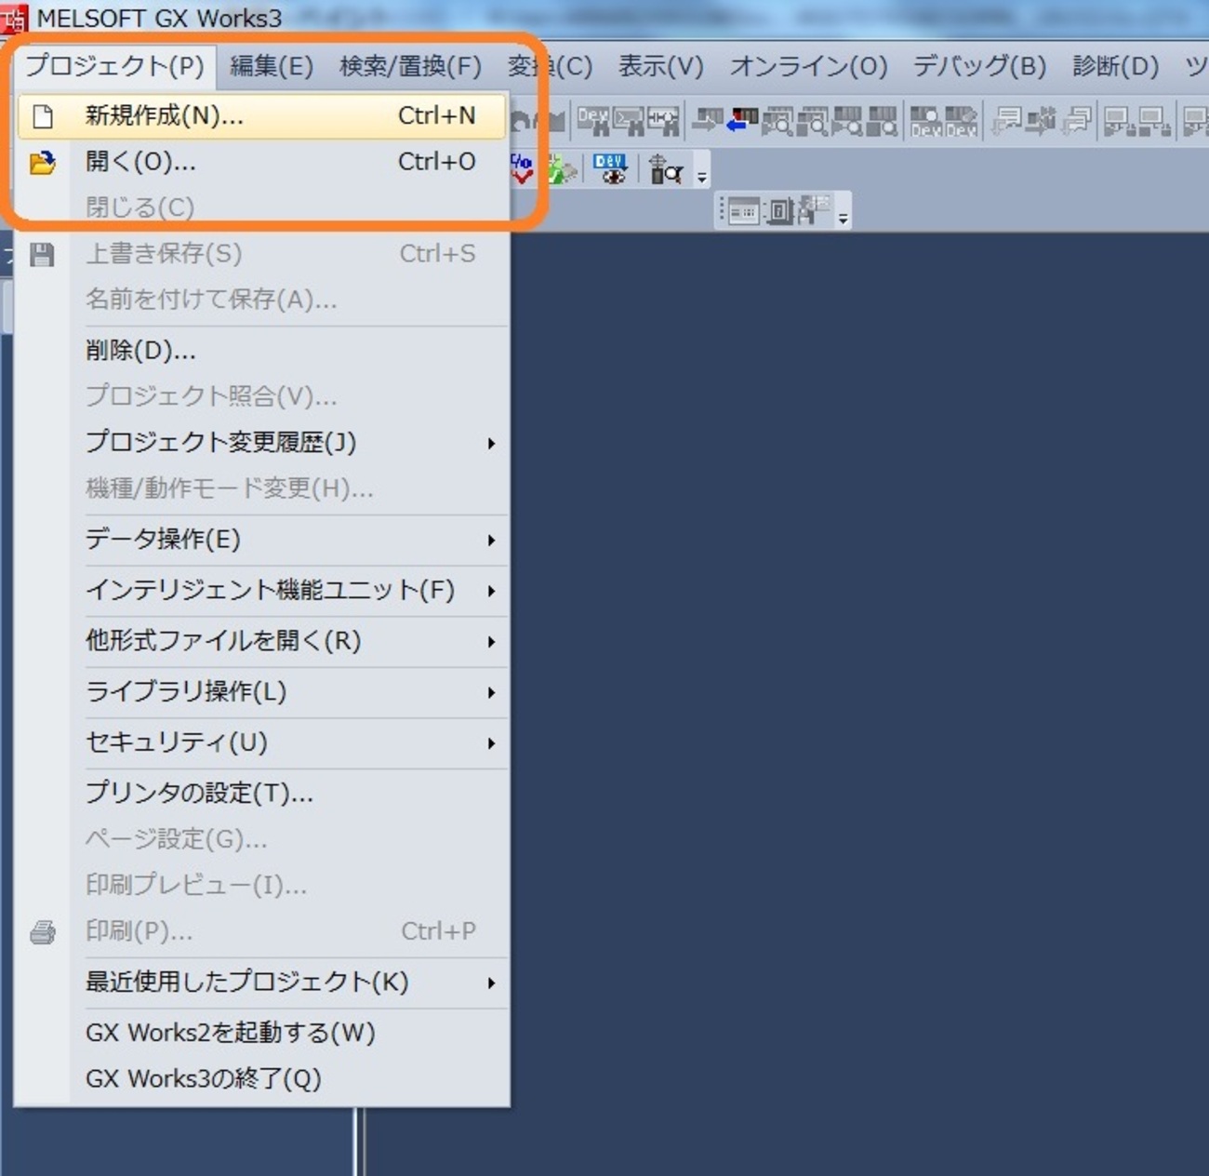Click the blue arrow read-from-PLC toolbar icon
This screenshot has width=1209, height=1176.
click(x=742, y=120)
